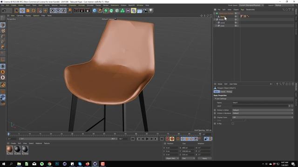This screenshot has height=167, width=298.
Task: Open the Visible in Editor dropdown
Action: 263,110
